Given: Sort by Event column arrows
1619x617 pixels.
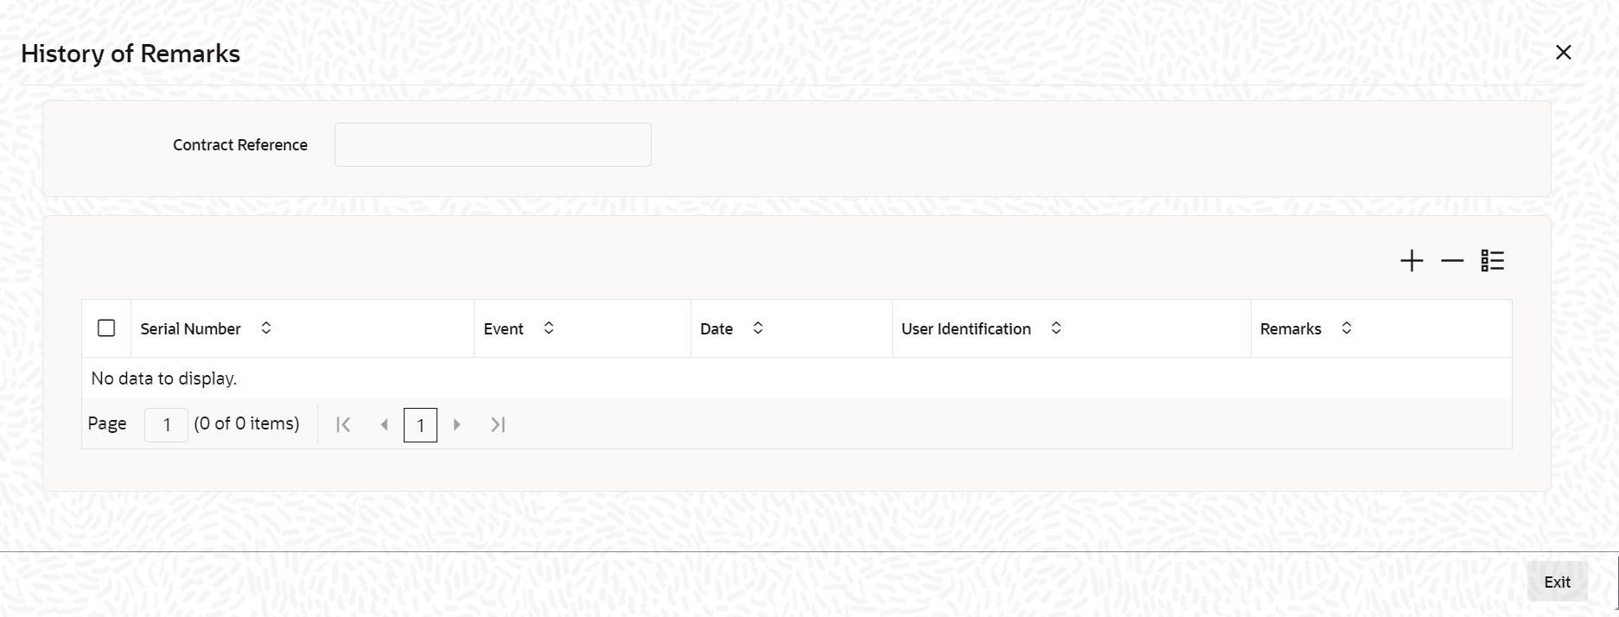Looking at the screenshot, I should [548, 328].
